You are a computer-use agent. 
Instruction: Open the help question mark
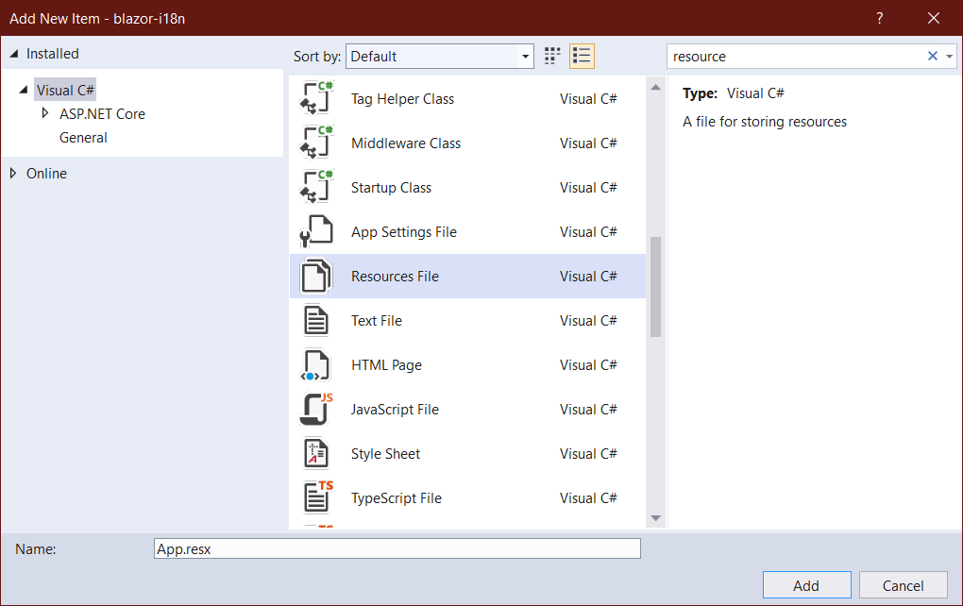point(880,18)
